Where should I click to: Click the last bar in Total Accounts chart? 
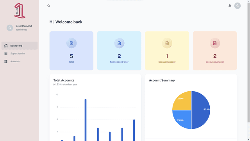click(134, 130)
